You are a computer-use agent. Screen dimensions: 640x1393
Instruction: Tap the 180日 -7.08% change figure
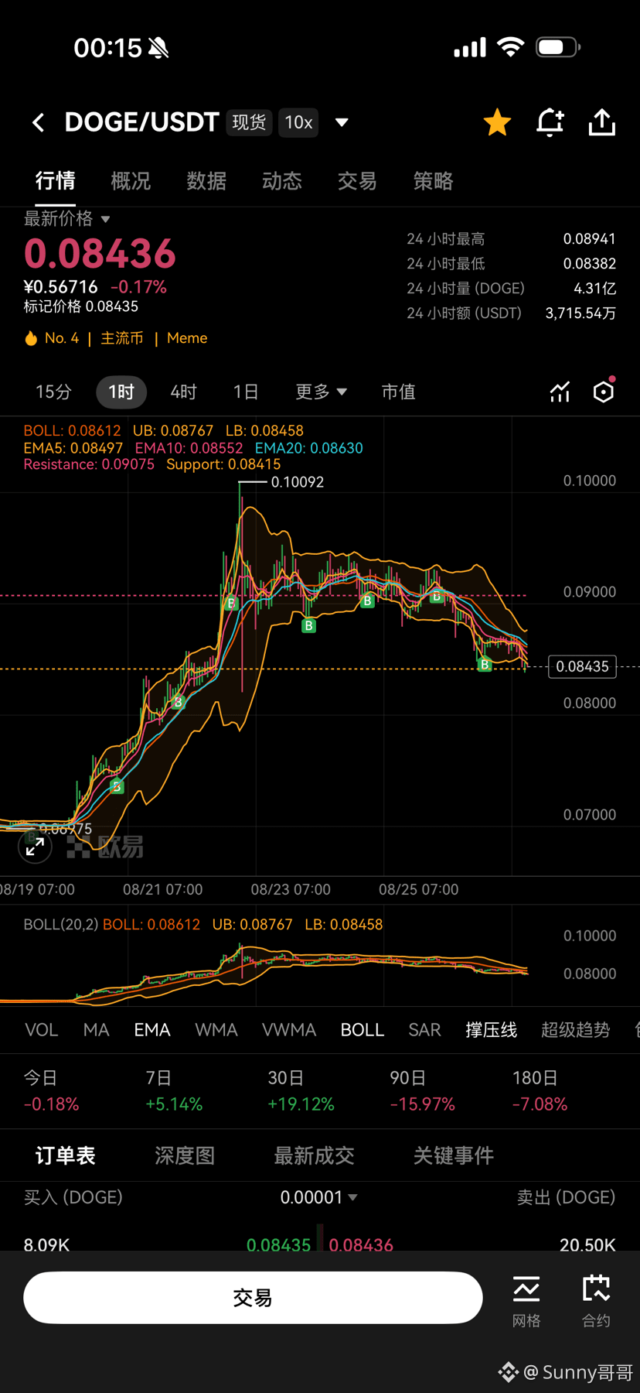coord(540,1104)
